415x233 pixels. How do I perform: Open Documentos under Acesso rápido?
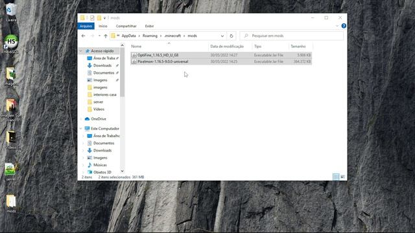coord(104,72)
